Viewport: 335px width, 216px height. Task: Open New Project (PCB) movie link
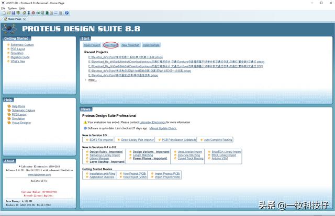pos(135,174)
